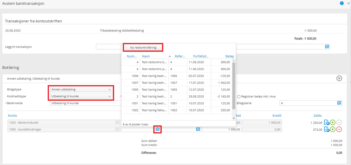
Task: Remove the 1500 Kundefordringer line with red minus
Action: [339, 129]
